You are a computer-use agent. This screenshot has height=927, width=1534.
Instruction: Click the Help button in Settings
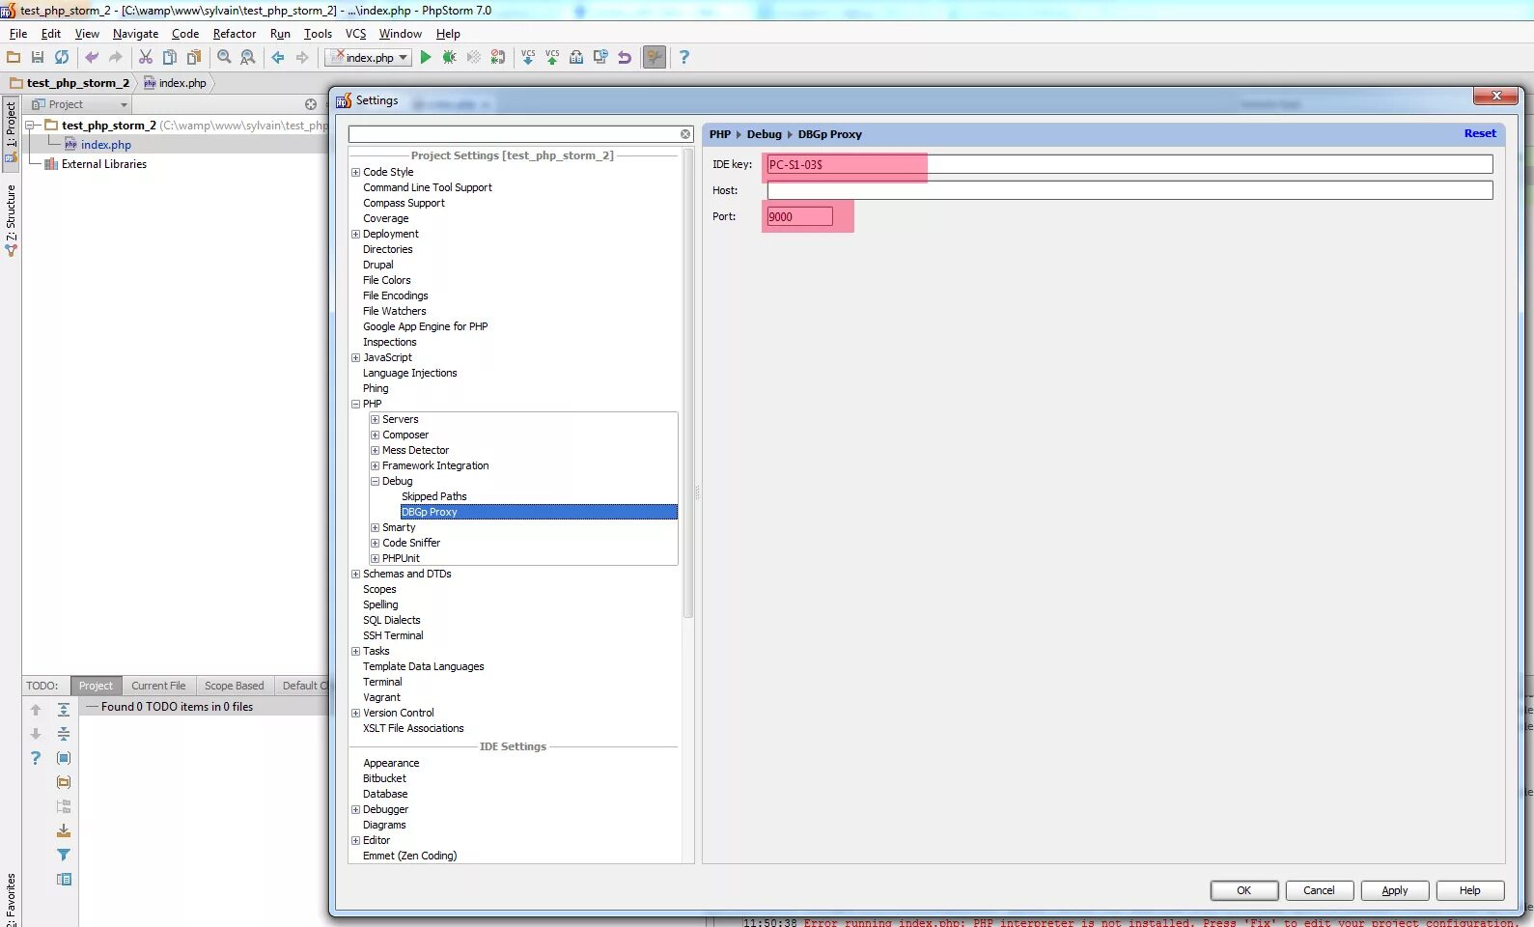tap(1469, 890)
